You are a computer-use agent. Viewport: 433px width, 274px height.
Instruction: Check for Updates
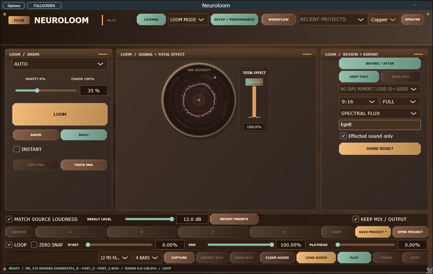tap(412, 20)
